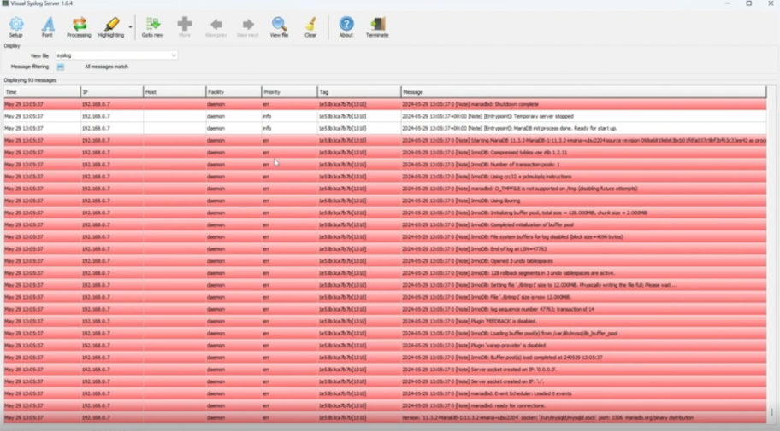
Task: Click 192.168.0.7 in 'Shutdown complete' row
Action: pos(96,104)
